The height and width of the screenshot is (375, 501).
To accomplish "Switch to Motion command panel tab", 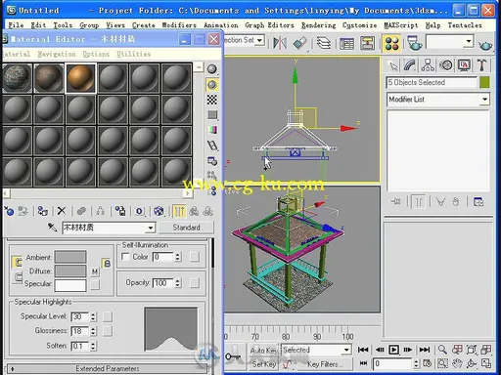I will point(446,65).
